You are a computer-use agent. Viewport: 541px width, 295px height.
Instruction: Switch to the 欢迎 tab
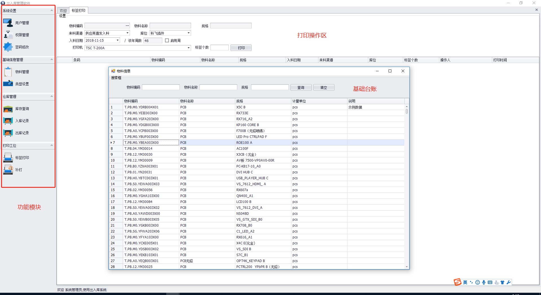(63, 11)
